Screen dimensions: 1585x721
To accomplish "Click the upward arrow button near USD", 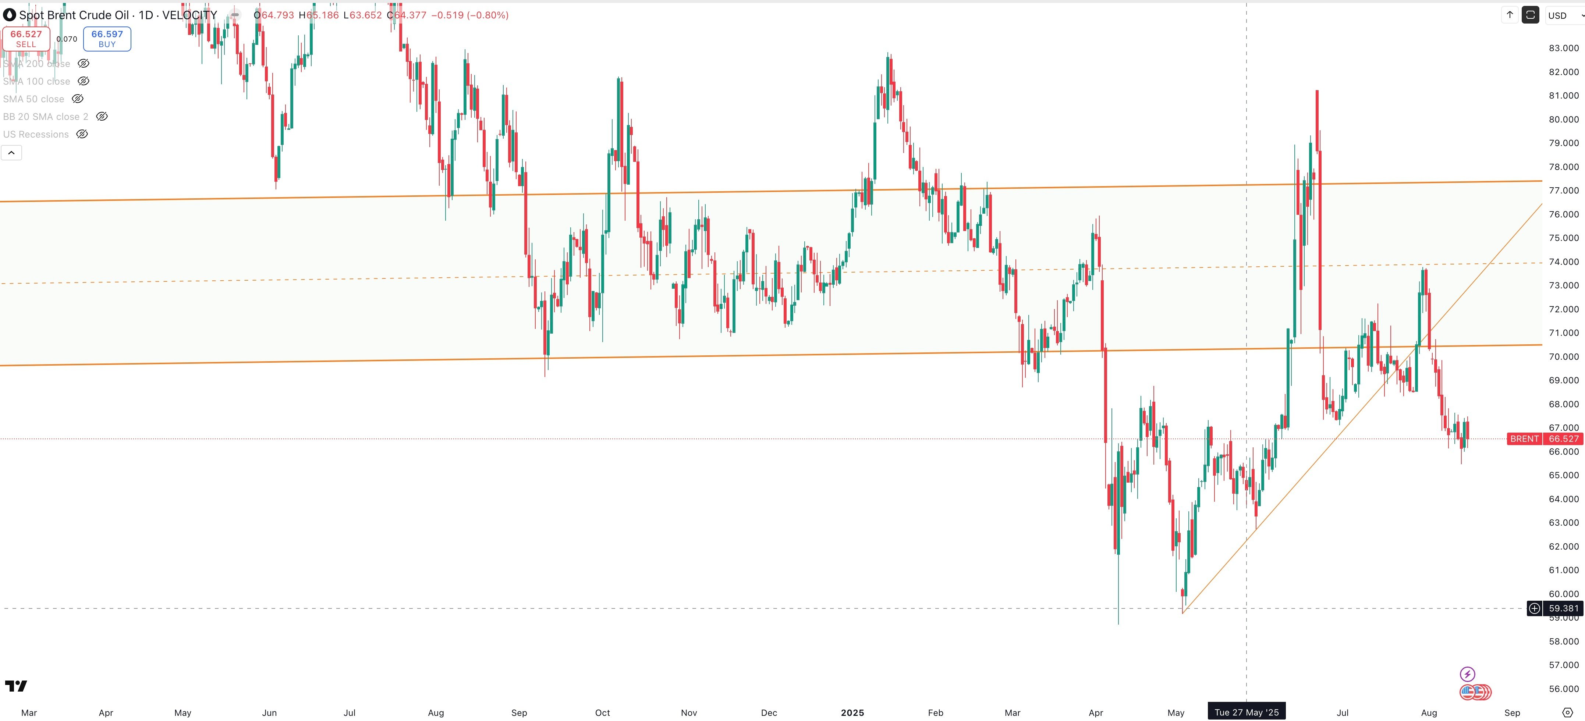I will [x=1509, y=15].
